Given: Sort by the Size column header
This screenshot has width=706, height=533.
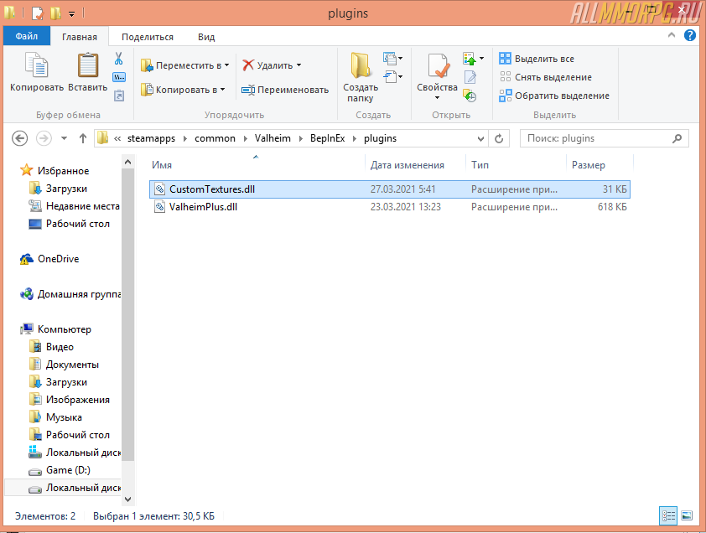Looking at the screenshot, I should [x=600, y=165].
